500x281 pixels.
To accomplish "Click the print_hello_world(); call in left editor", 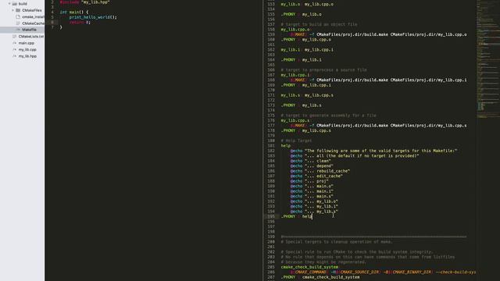I will (93, 17).
